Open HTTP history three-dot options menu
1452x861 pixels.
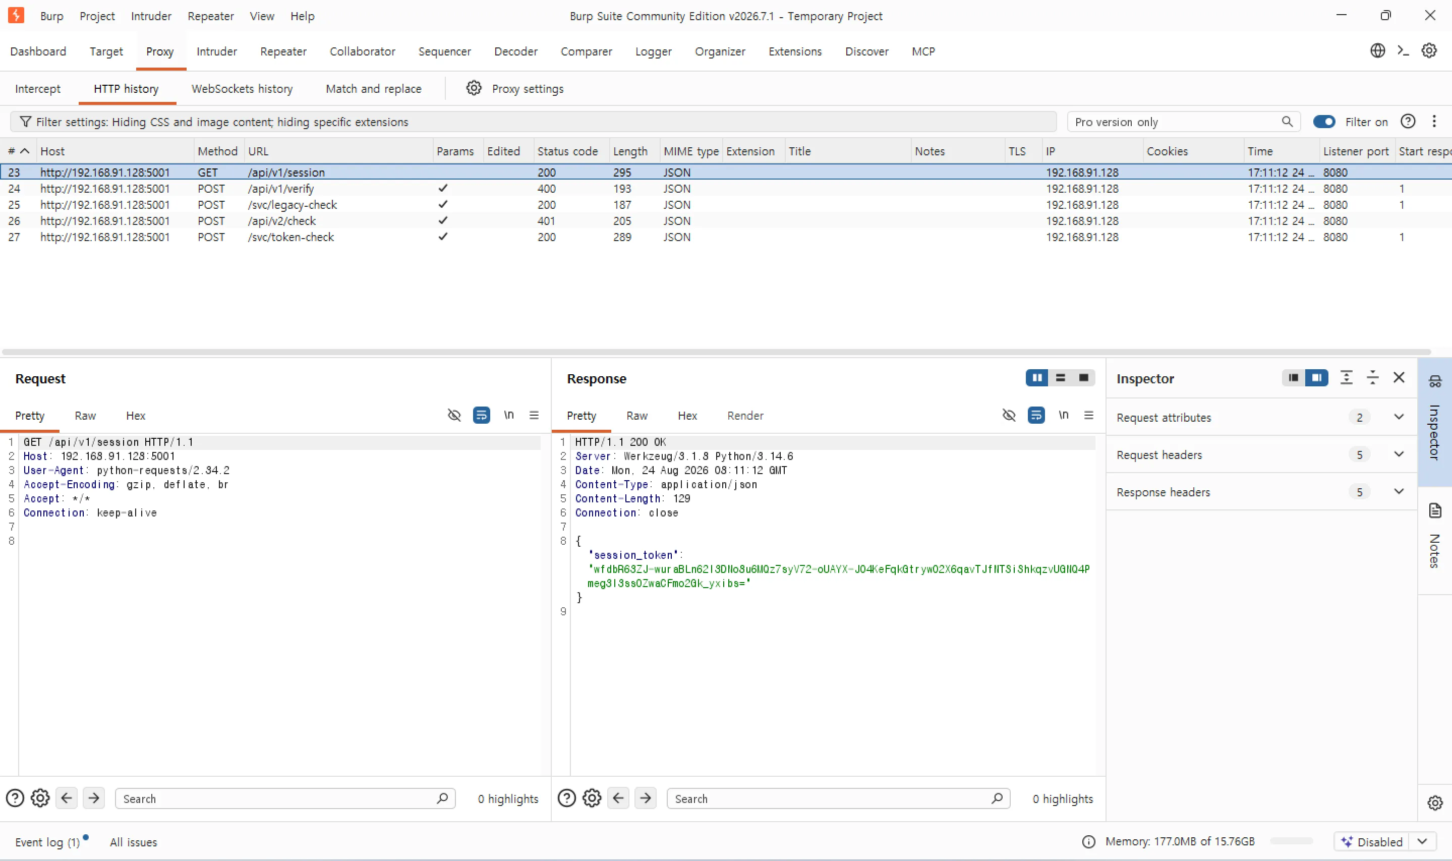[x=1434, y=121]
